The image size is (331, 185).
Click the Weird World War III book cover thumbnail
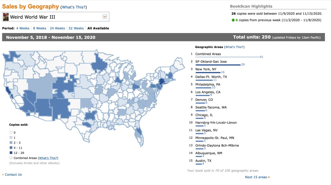(6, 17)
